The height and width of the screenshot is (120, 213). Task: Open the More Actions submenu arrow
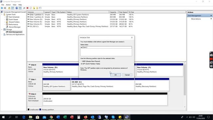[211, 19]
